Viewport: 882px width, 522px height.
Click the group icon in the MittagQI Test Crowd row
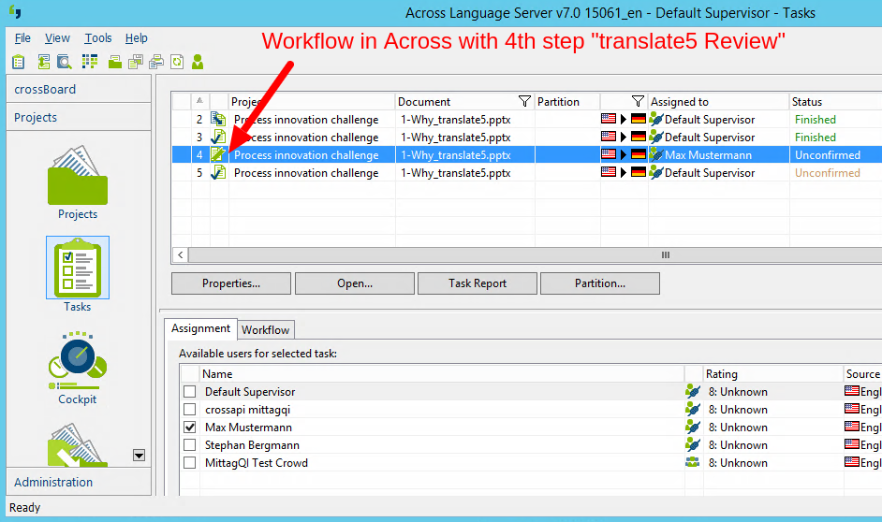(693, 462)
